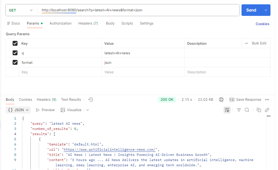
Task: Toggle the select-all params checkbox
Action: [x=14, y=43]
